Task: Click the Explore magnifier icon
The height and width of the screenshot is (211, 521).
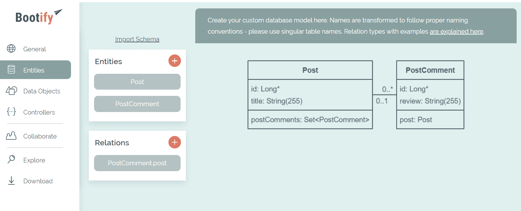Action: (11, 159)
